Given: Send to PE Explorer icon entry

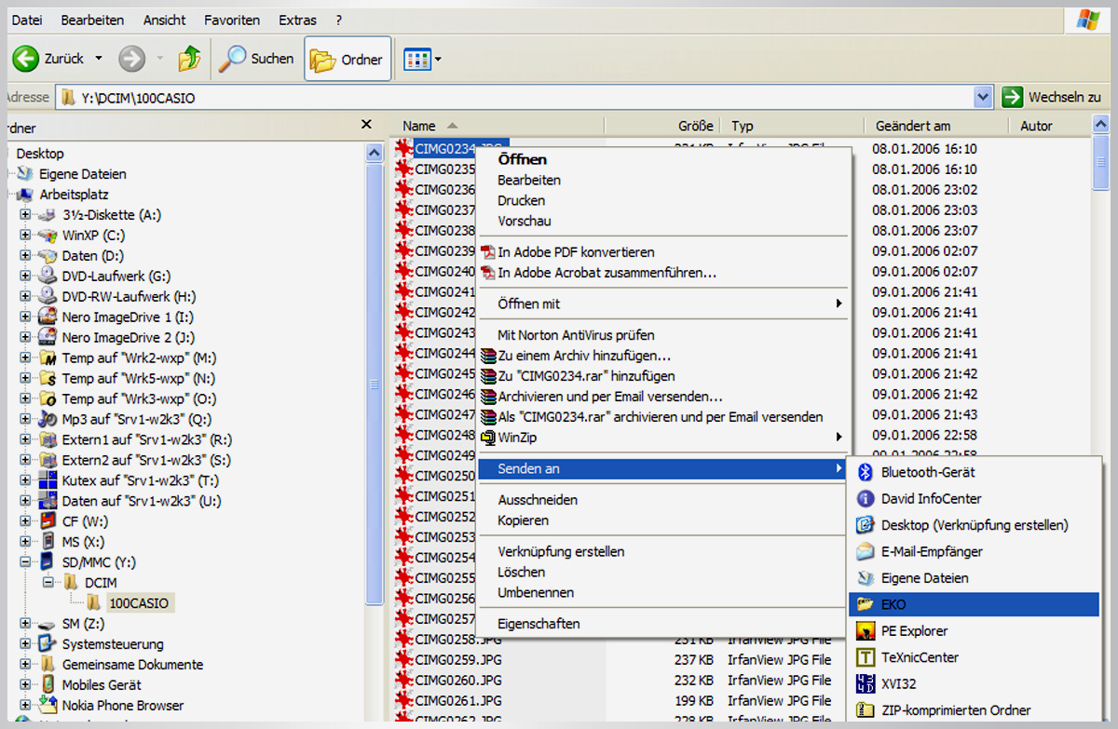Looking at the screenshot, I should (x=975, y=631).
